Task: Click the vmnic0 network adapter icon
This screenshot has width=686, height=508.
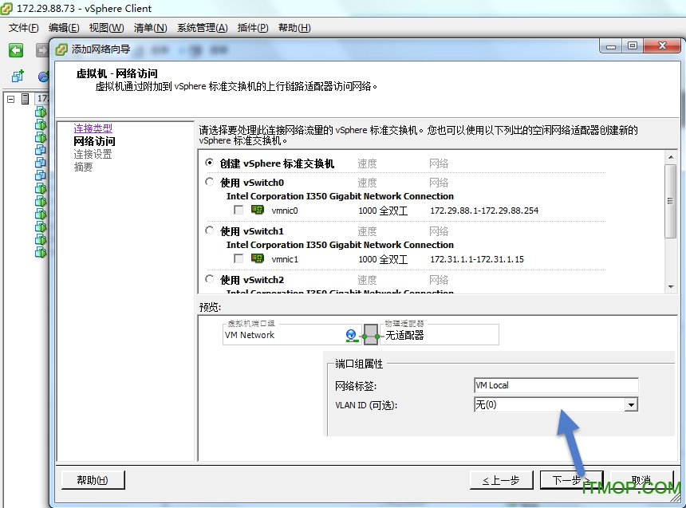Action: tap(258, 210)
